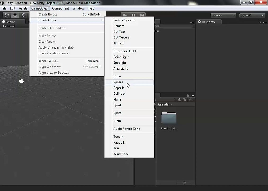Select the Hand tool in toolbar
This screenshot has width=268, height=191.
[x=7, y=15]
